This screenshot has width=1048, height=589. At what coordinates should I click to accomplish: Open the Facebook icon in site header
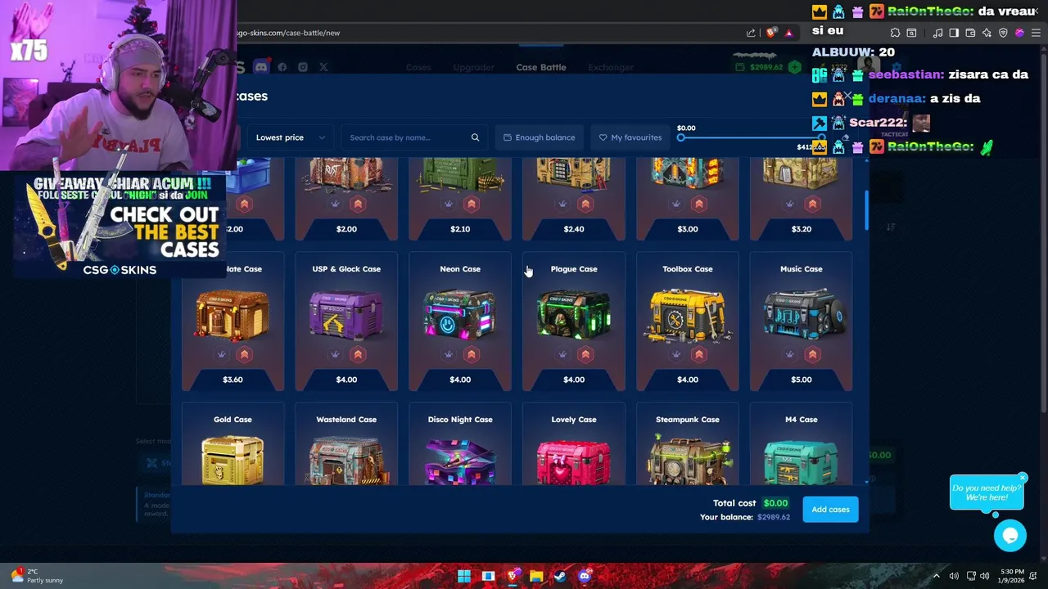pos(282,67)
